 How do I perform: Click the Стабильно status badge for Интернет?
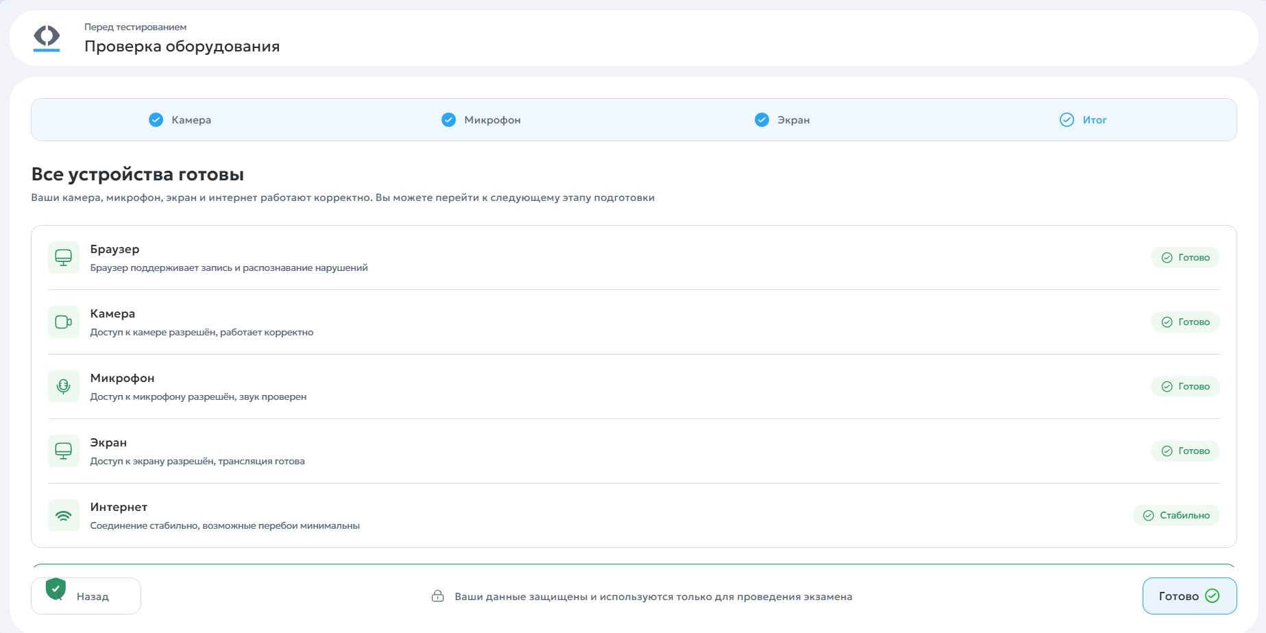pyautogui.click(x=1176, y=516)
